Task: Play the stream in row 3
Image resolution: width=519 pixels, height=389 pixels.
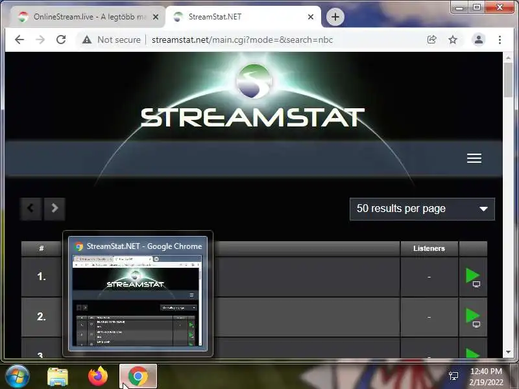Action: point(473,353)
